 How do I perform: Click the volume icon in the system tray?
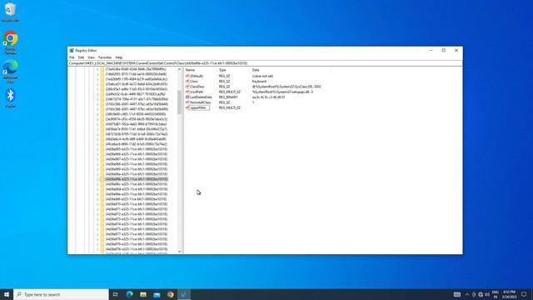coord(487,294)
